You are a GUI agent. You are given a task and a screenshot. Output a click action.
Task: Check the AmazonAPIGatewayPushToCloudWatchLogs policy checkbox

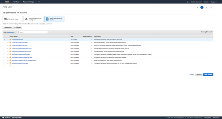point(4,60)
